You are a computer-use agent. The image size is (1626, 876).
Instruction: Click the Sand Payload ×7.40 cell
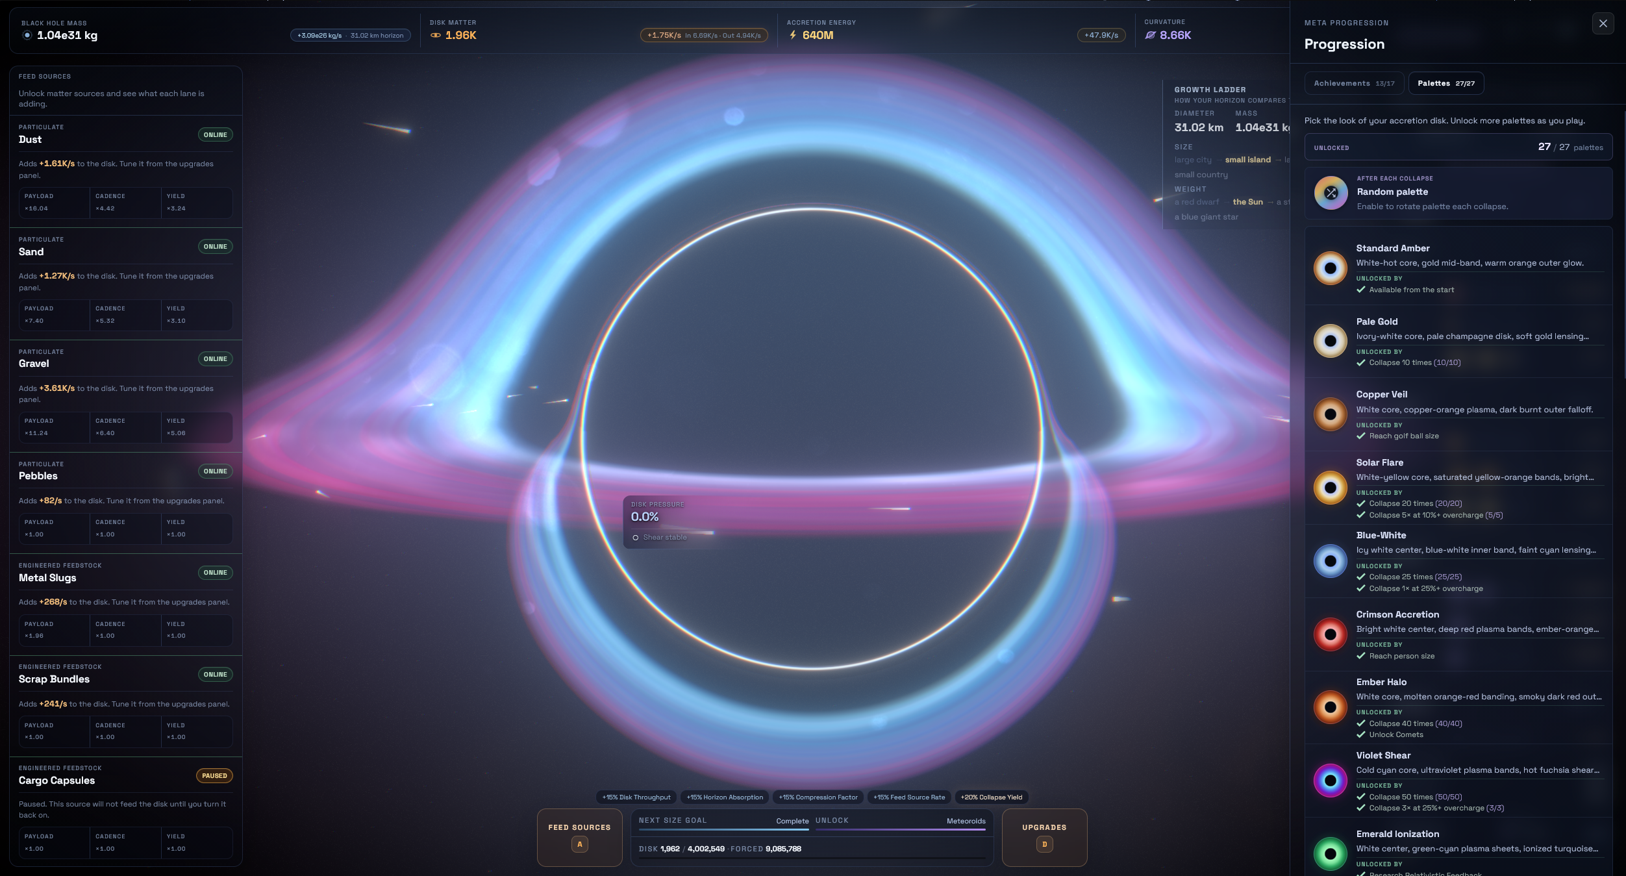55,315
